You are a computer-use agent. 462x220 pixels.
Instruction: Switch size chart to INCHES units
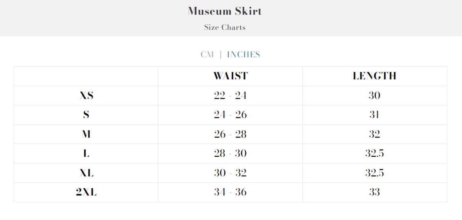[243, 55]
